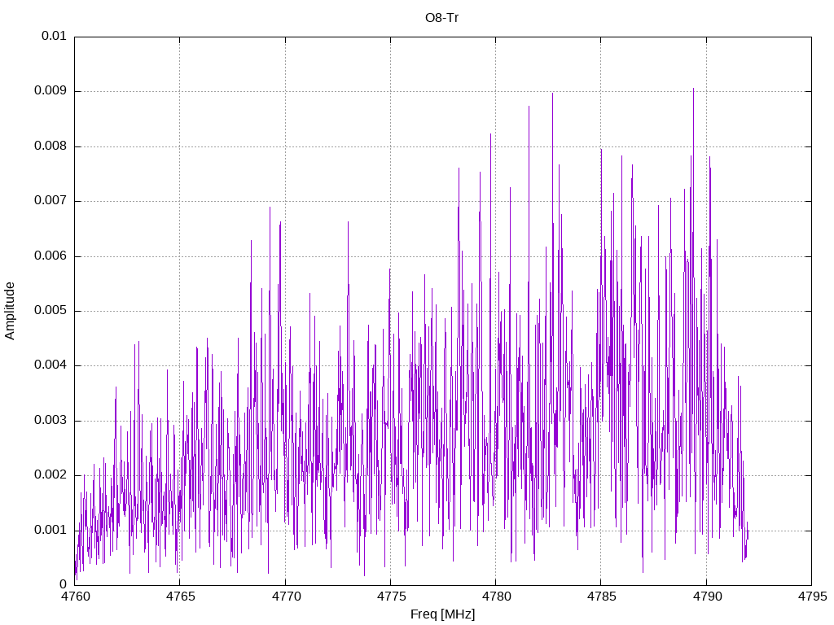Click the y-axis tick label 0.006
Screen dimensions: 834x625
click(50, 256)
